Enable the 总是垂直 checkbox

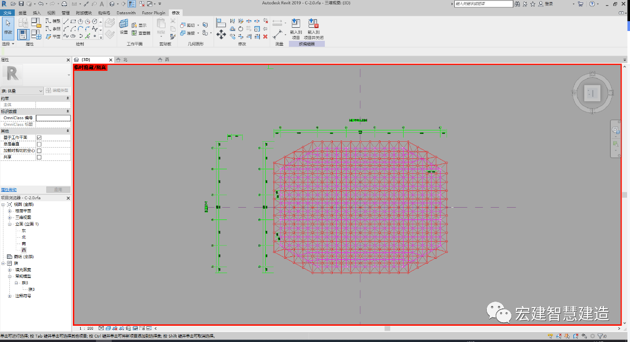(x=39, y=144)
